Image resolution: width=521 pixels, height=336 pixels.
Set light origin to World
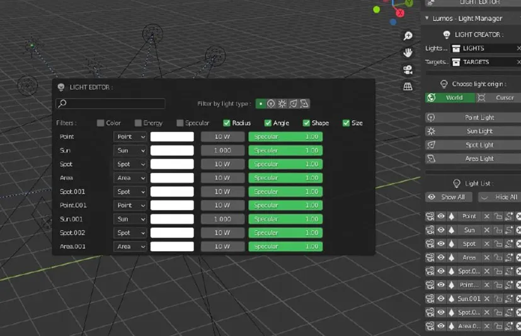(450, 98)
